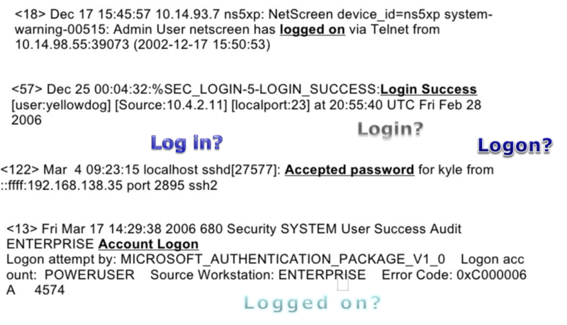Click the small dotted placeholder box under ENTERPRISE
This screenshot has width=567, height=325.
[342, 285]
